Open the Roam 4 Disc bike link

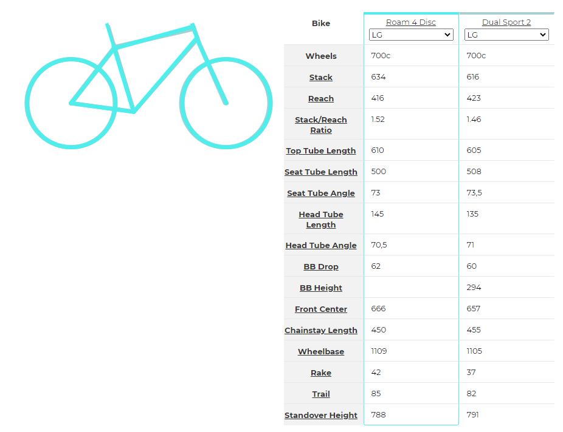coord(411,22)
